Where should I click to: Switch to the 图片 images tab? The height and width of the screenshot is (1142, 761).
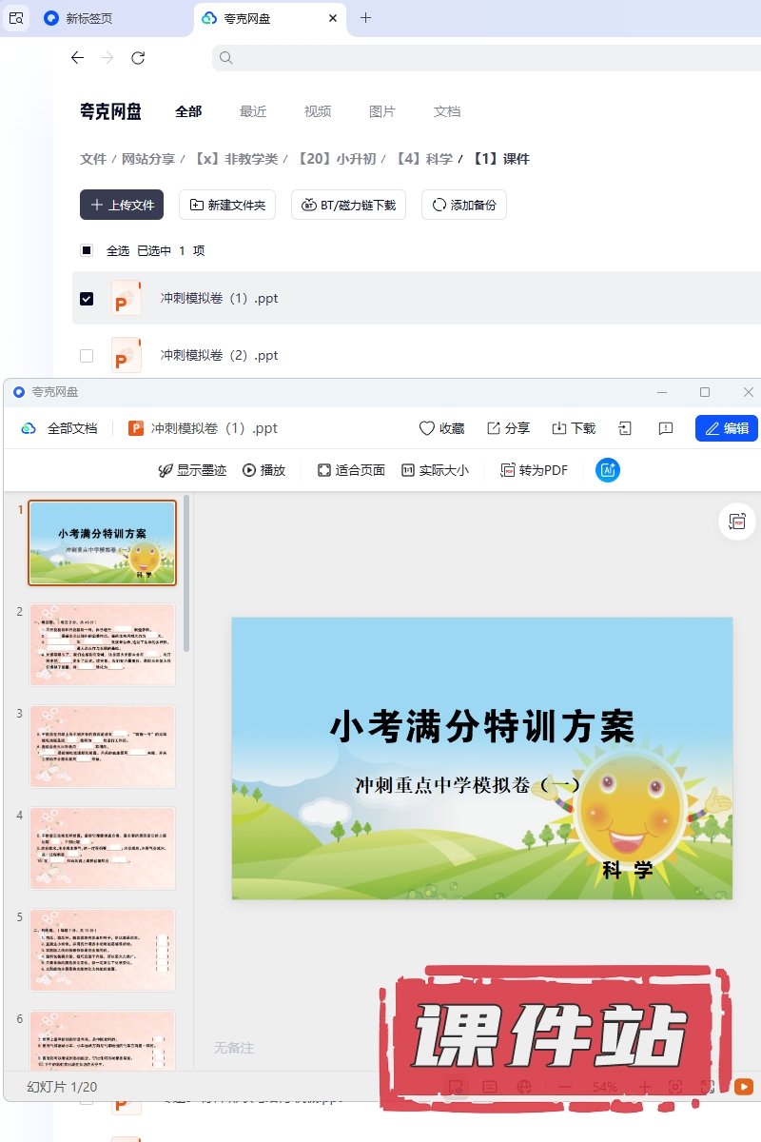tap(381, 111)
